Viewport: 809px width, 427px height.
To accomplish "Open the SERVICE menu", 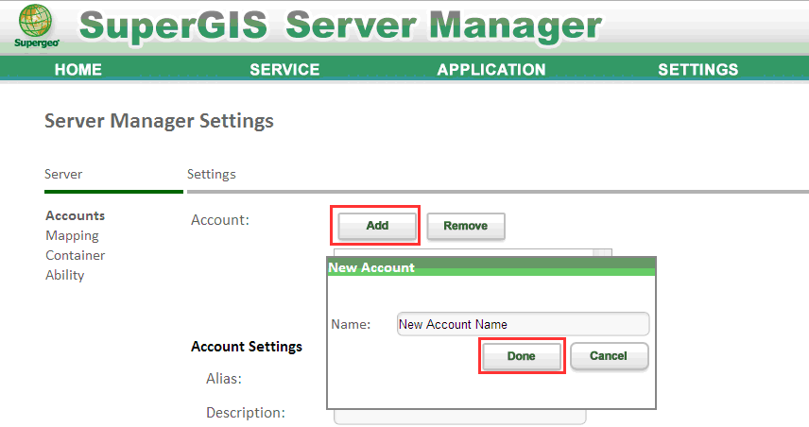I will 284,69.
